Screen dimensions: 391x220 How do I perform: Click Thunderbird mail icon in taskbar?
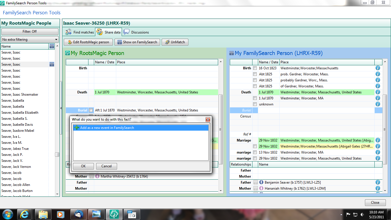point(78,214)
